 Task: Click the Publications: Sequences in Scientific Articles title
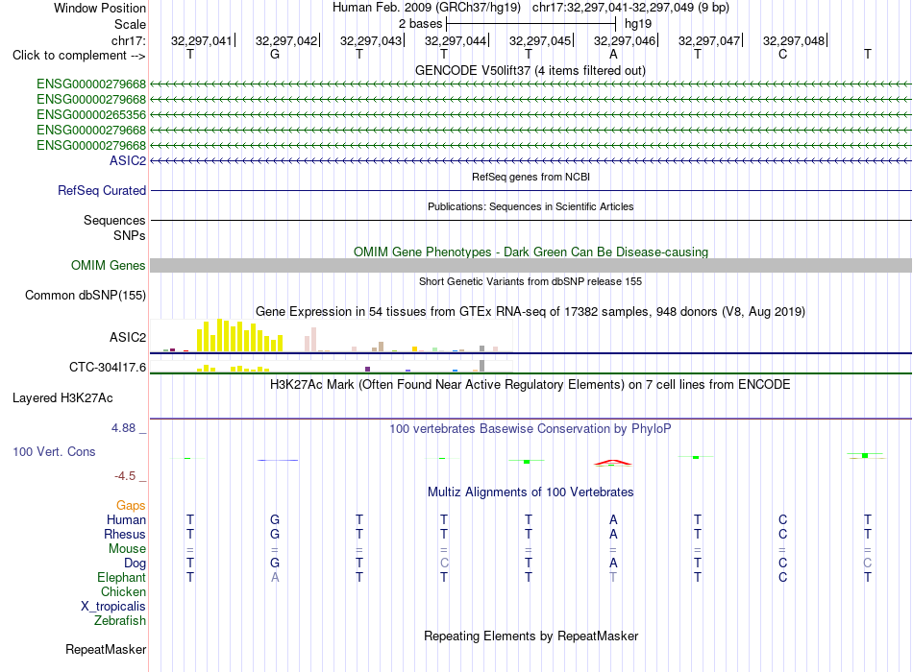(531, 206)
